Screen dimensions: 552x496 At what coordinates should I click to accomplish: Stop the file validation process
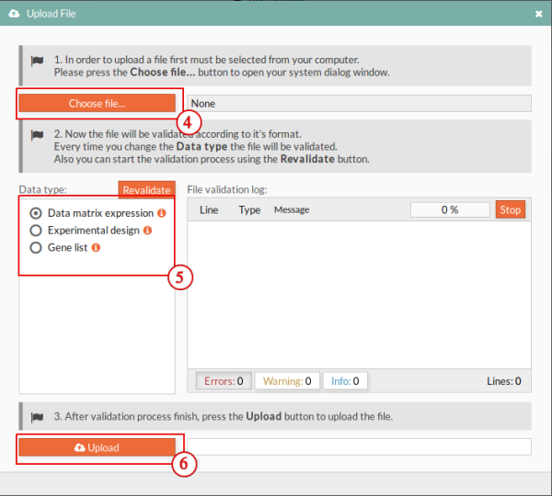pyautogui.click(x=510, y=209)
